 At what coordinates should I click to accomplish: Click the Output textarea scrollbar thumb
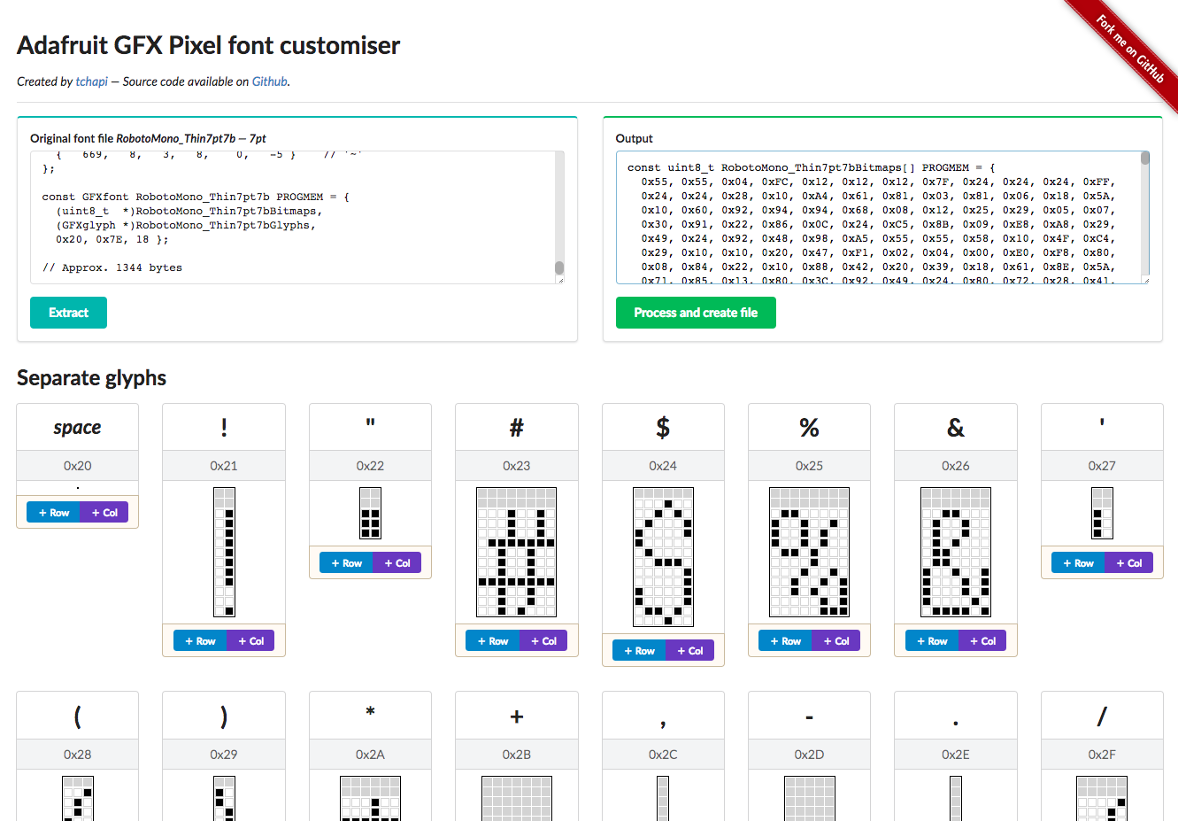point(1145,159)
